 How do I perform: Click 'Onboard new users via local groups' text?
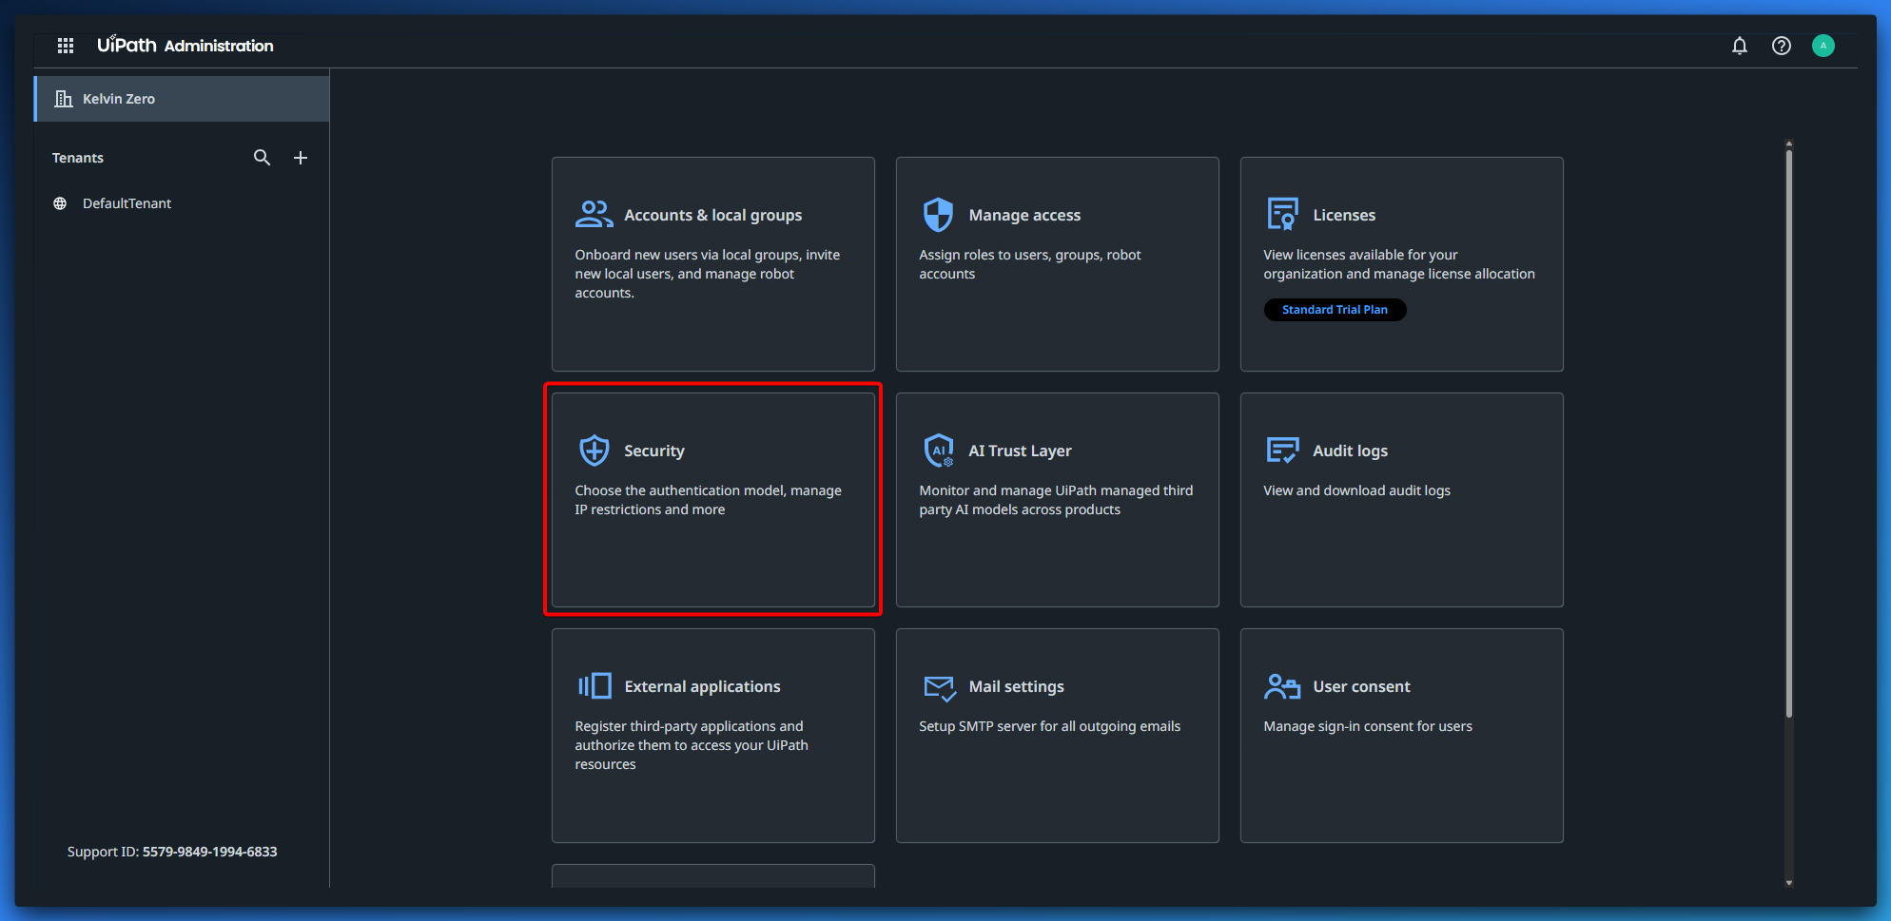coord(707,274)
